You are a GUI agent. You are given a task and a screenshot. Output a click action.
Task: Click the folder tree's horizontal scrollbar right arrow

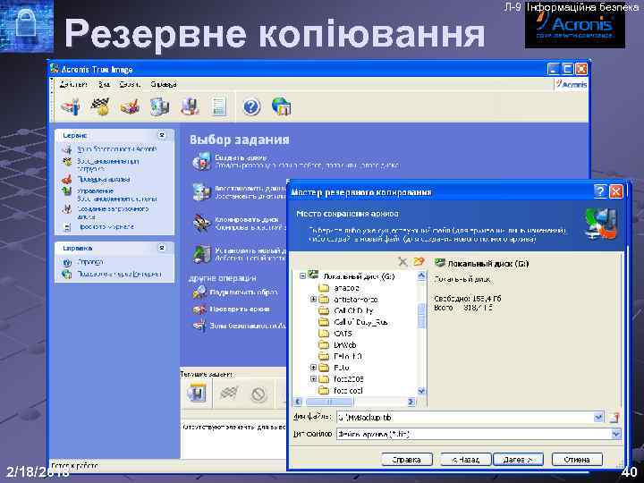[411, 402]
